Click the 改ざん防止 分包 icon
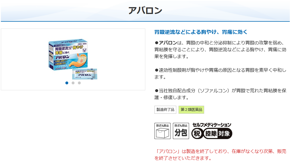 [x=181, y=131]
